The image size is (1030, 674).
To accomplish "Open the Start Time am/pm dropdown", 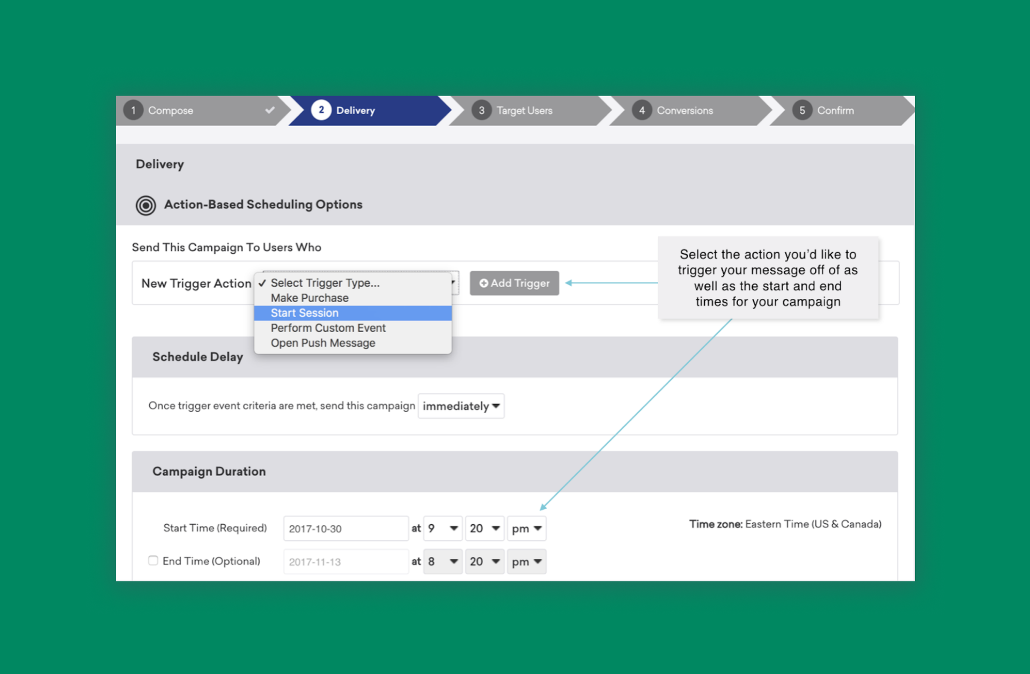I will click(526, 528).
